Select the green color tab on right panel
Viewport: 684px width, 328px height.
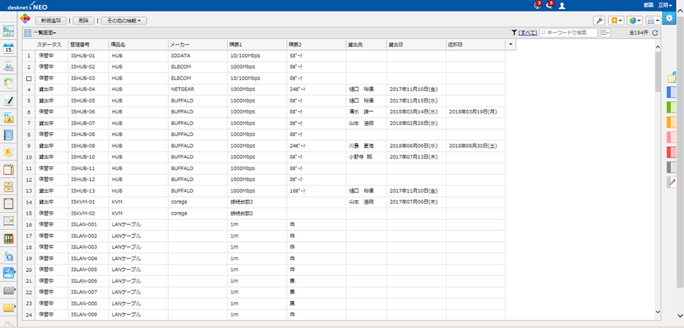tap(672, 108)
